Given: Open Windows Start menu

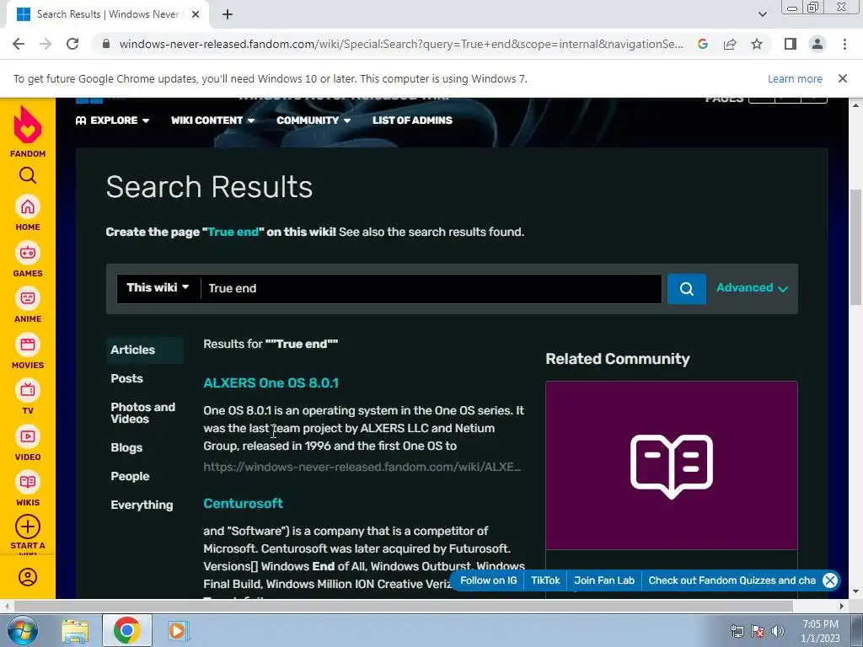Looking at the screenshot, I should pyautogui.click(x=22, y=630).
